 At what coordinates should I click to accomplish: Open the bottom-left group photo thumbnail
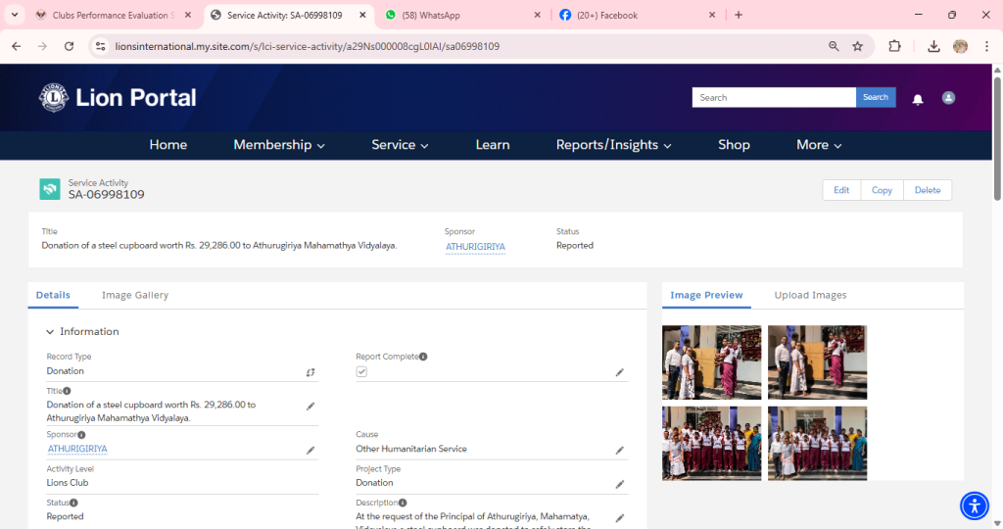(711, 444)
